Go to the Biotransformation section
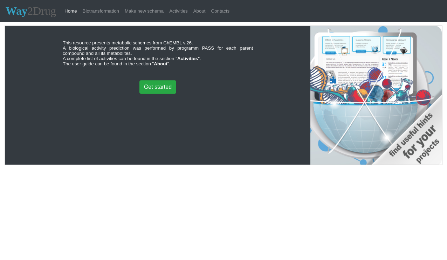447x260 pixels. point(101,11)
